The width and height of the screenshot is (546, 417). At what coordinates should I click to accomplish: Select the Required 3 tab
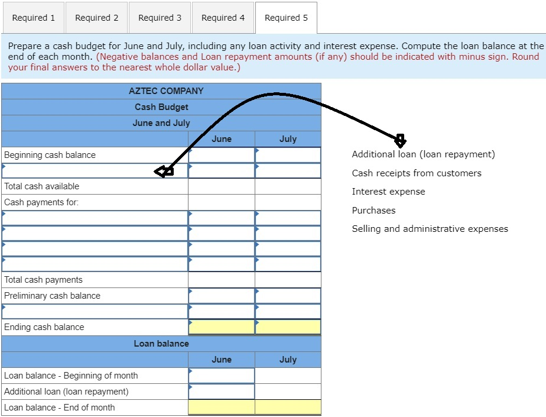click(x=160, y=18)
